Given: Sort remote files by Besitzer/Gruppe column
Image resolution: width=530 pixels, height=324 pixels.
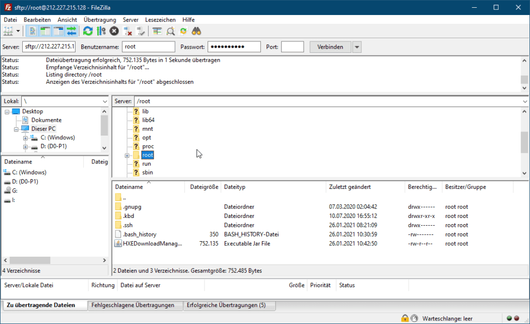Looking at the screenshot, I should click(x=477, y=187).
